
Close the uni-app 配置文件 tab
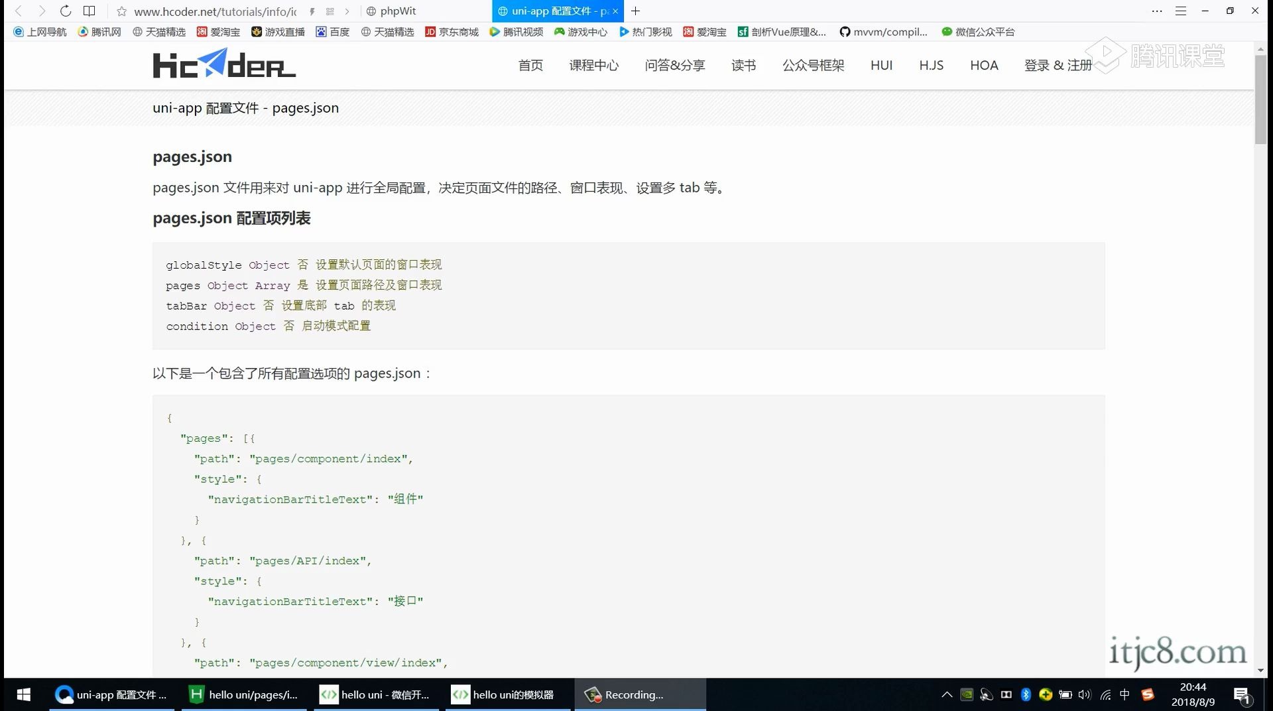(x=615, y=11)
